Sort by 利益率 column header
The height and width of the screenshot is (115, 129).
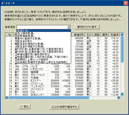(x=115, y=35)
